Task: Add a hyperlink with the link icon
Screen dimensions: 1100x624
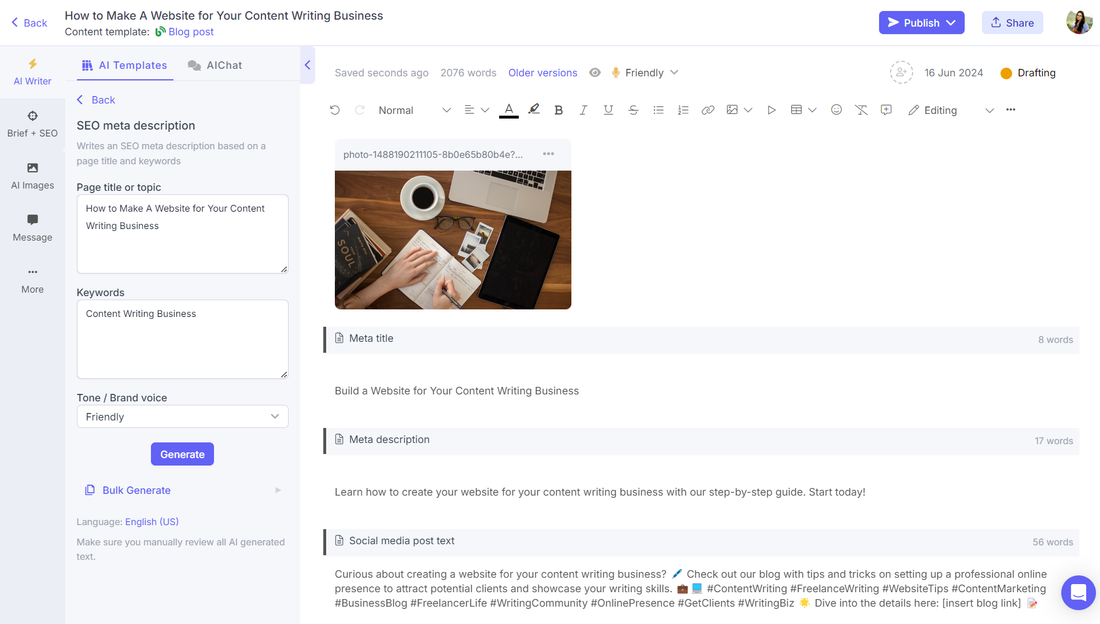Action: [708, 109]
